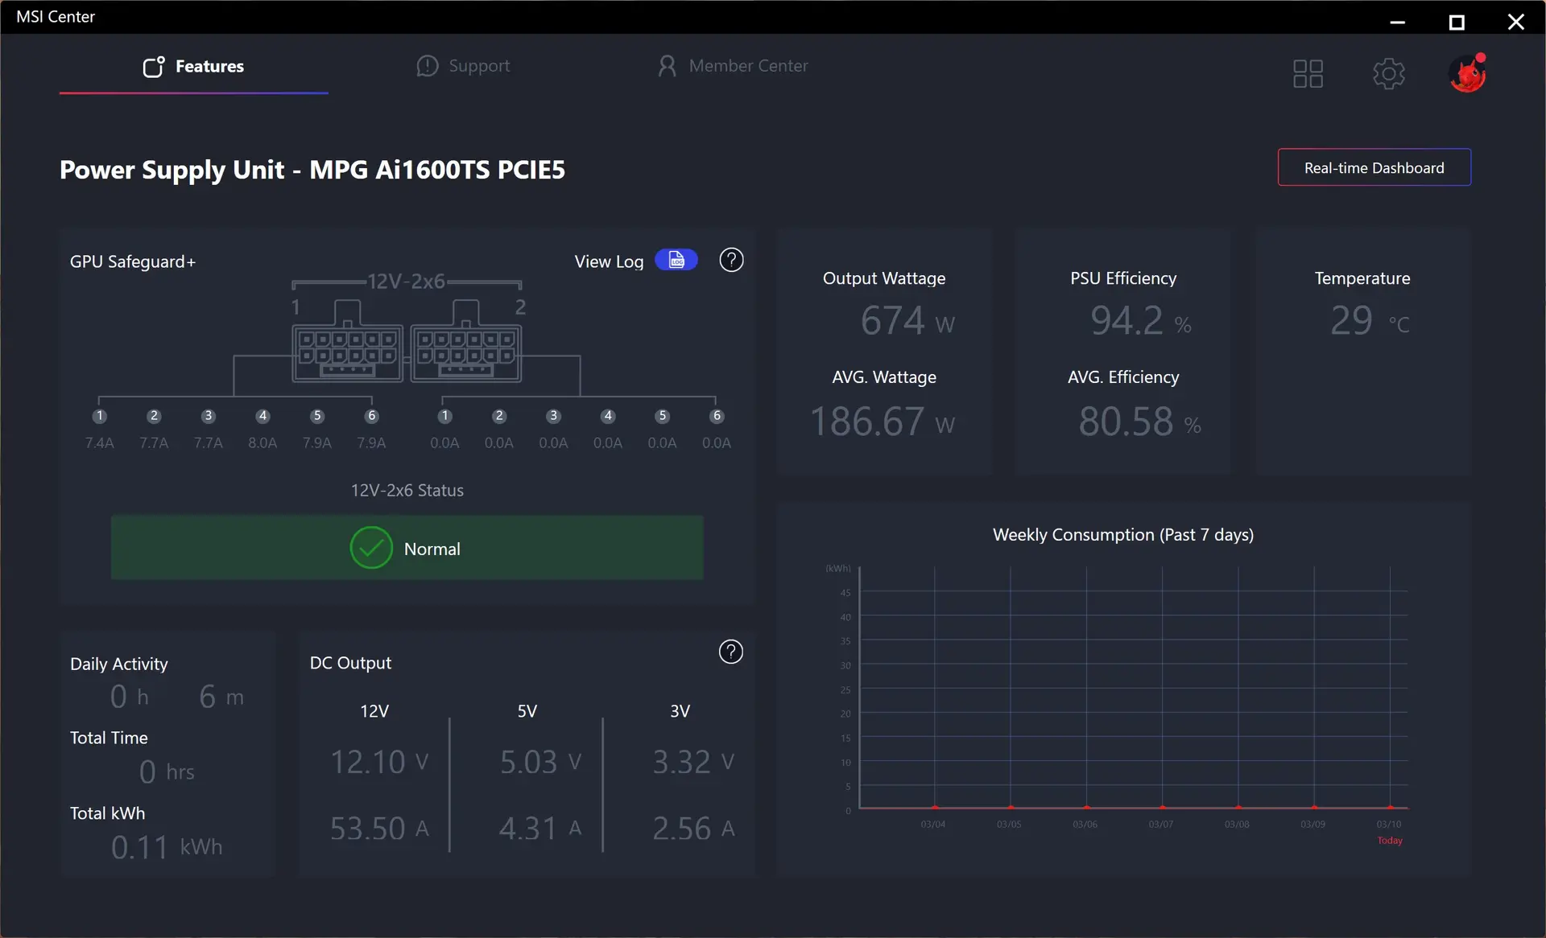The height and width of the screenshot is (938, 1546).
Task: Click the 4.31 A reading
Action: point(540,829)
